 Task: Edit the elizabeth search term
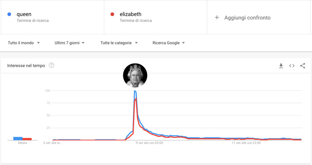pyautogui.click(x=130, y=14)
